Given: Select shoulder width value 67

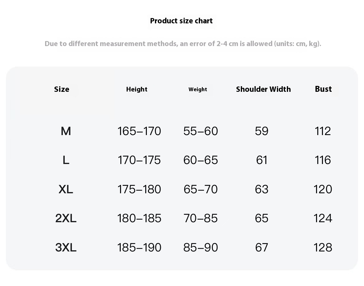Looking at the screenshot, I should click(262, 247).
